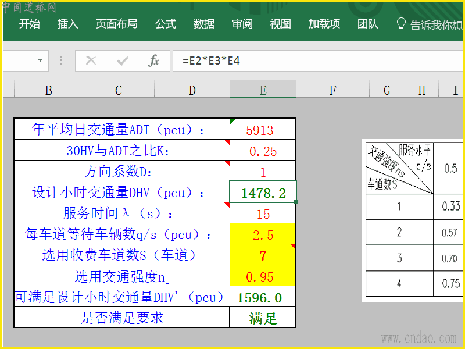
Task: Click the formula bar showing =E2*E3*E4
Action: click(x=317, y=61)
